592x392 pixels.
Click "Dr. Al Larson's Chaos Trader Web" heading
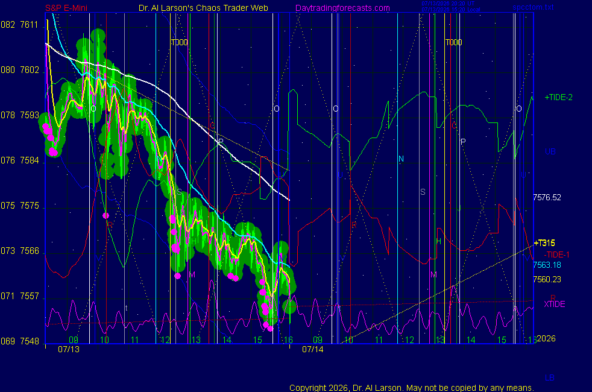203,8
